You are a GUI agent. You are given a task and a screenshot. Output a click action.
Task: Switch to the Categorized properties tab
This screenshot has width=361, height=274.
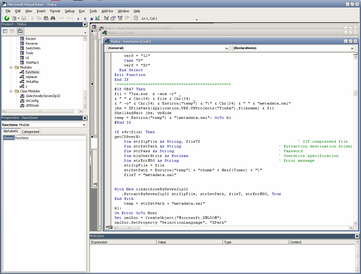pos(30,132)
